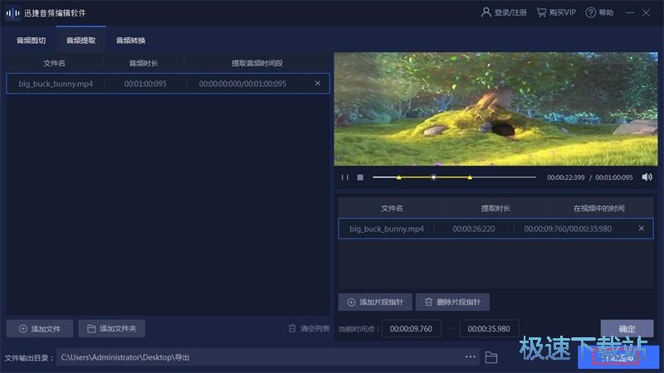This screenshot has width=664, height=373.
Task: Click the 提取时长 column header
Action: point(496,208)
